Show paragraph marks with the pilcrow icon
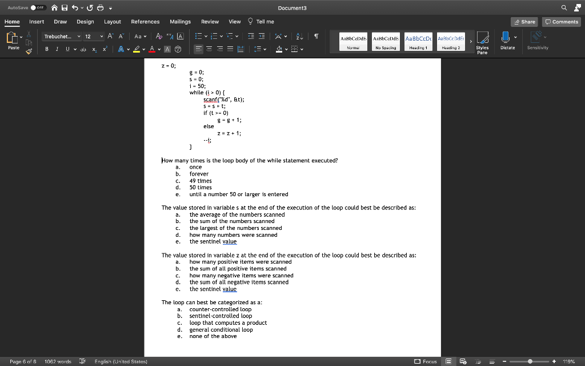Screen dimensions: 585x366 [x=317, y=36]
